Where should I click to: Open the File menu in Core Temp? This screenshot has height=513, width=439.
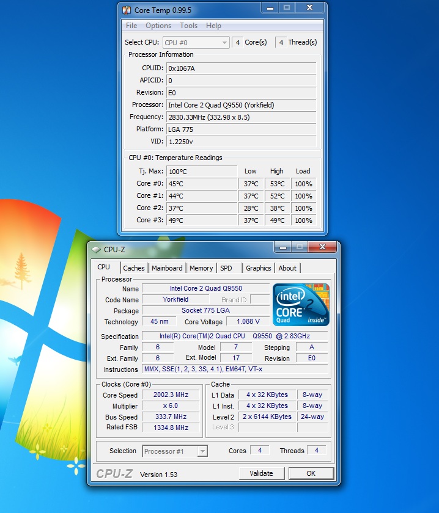131,26
